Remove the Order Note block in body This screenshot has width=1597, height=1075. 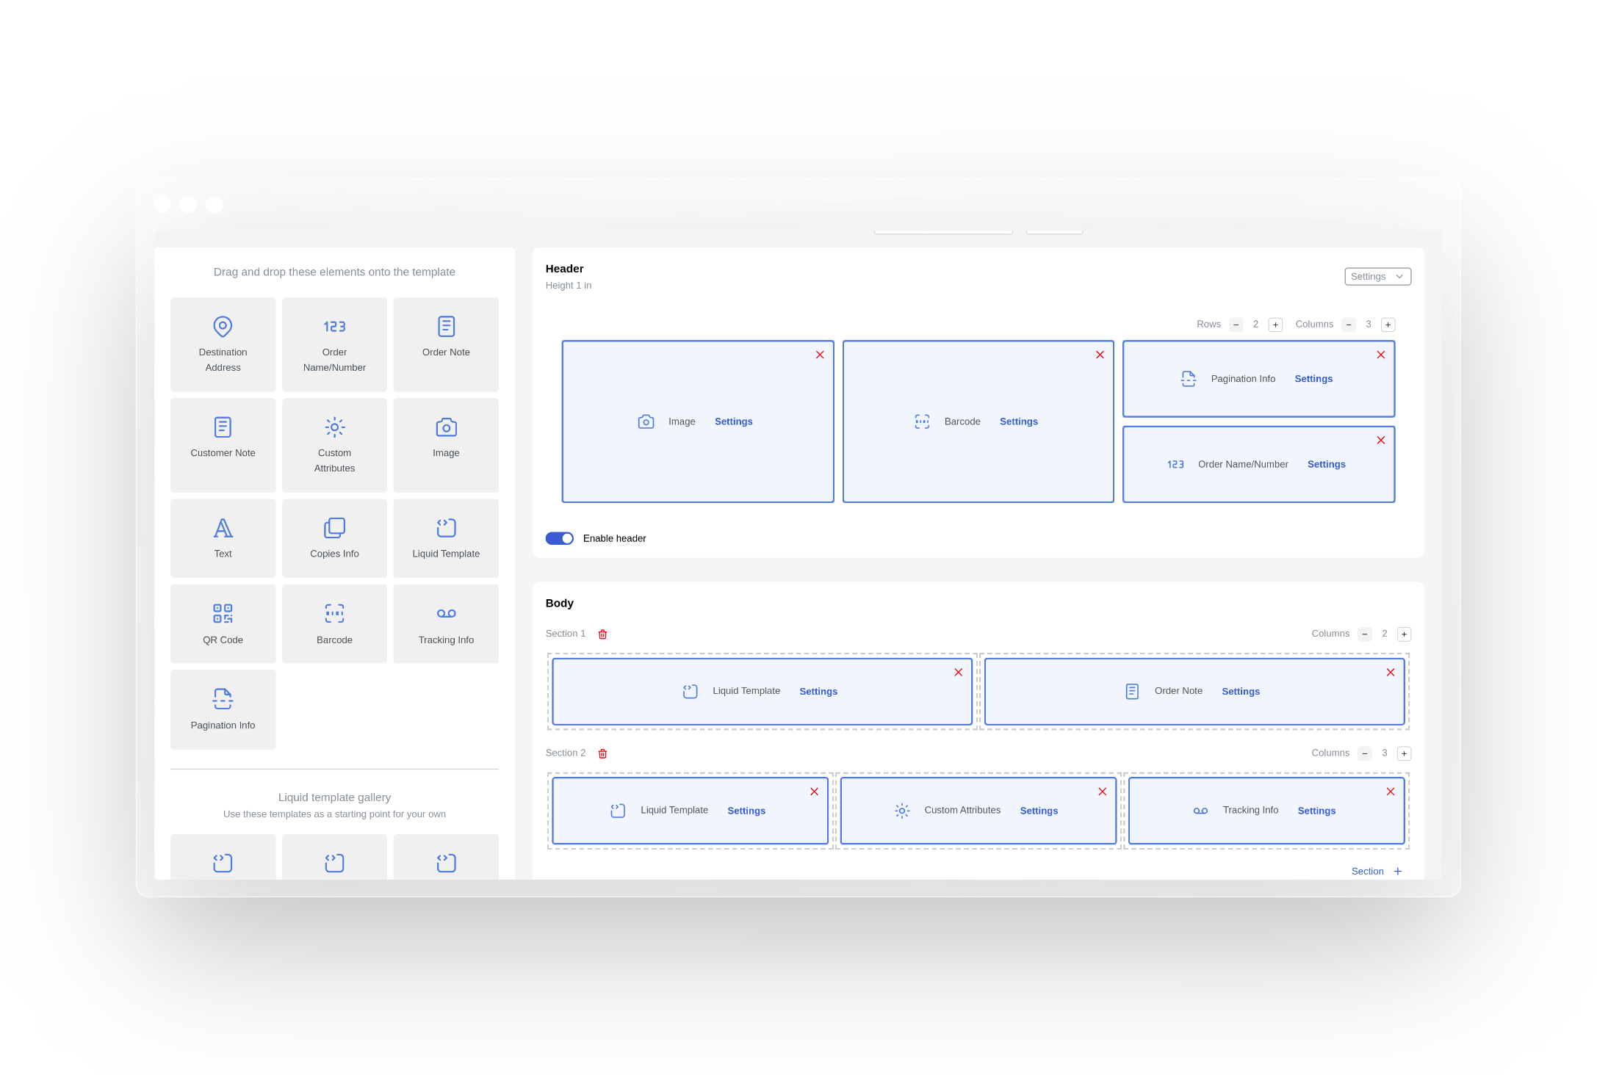(1390, 673)
